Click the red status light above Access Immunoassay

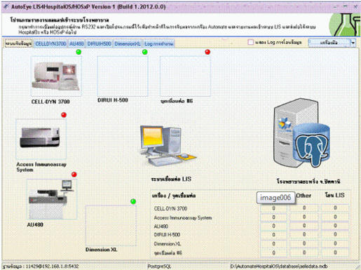click(x=64, y=115)
